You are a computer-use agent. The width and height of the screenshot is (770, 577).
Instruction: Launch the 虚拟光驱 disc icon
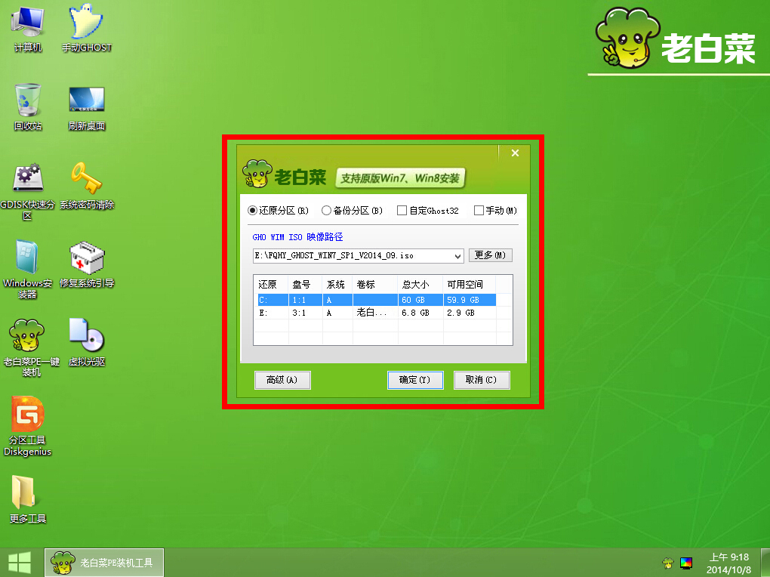click(x=86, y=343)
